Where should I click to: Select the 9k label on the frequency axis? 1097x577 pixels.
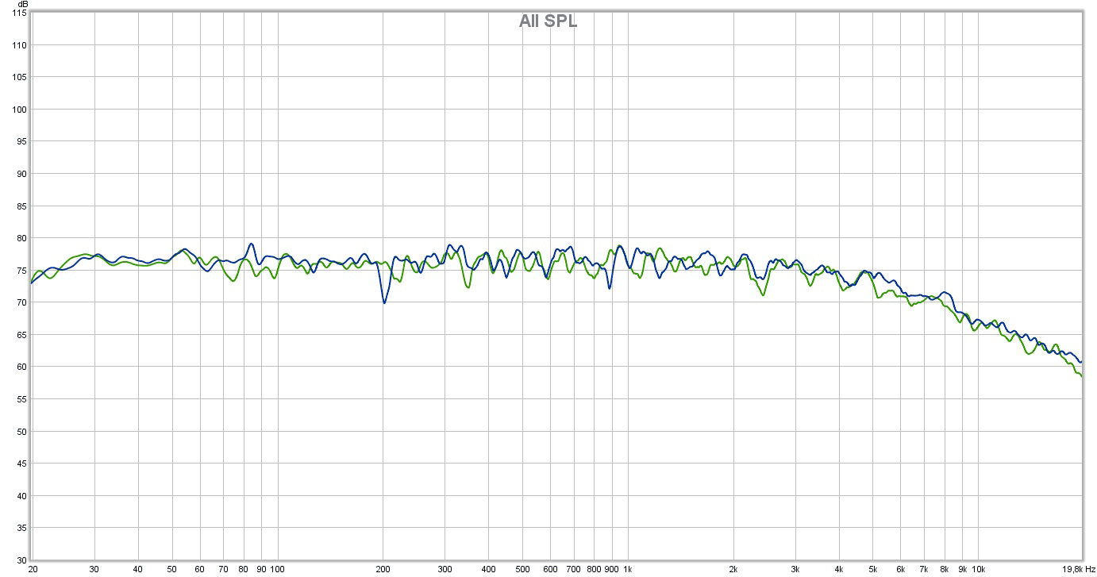click(x=962, y=569)
